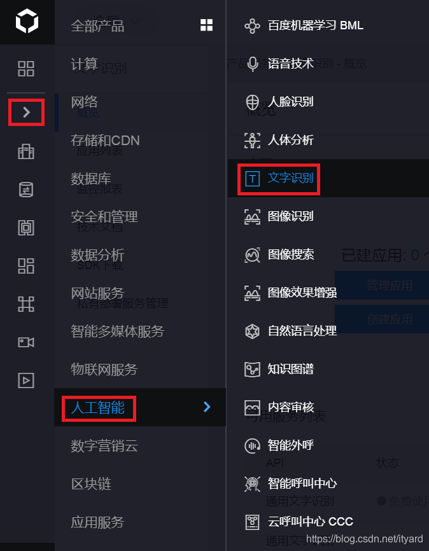Click the building icon in sidebar
429x551 pixels.
click(26, 151)
